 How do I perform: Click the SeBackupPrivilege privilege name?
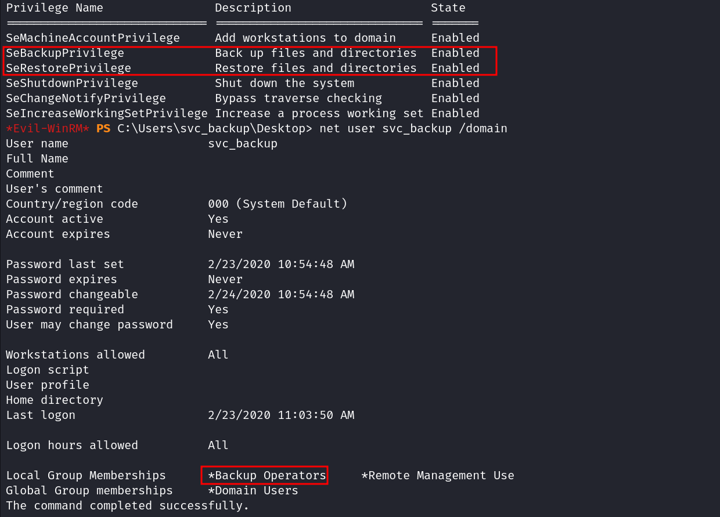(x=65, y=53)
